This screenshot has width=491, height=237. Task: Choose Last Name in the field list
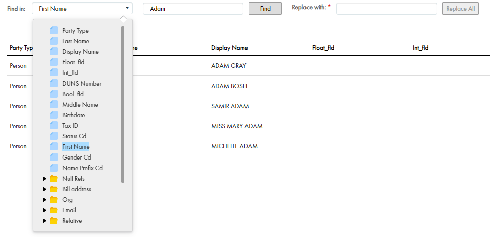pyautogui.click(x=76, y=41)
